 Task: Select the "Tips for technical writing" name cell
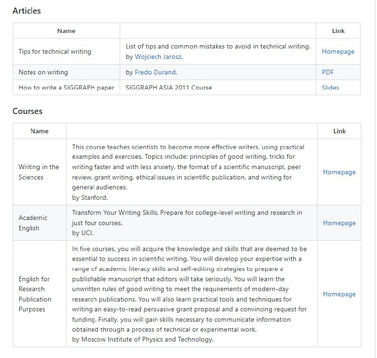pos(55,52)
